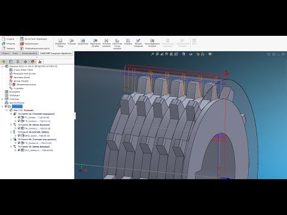Add a Ручная токарная manual turning operation
This screenshot has width=287, height=215.
click(138, 43)
